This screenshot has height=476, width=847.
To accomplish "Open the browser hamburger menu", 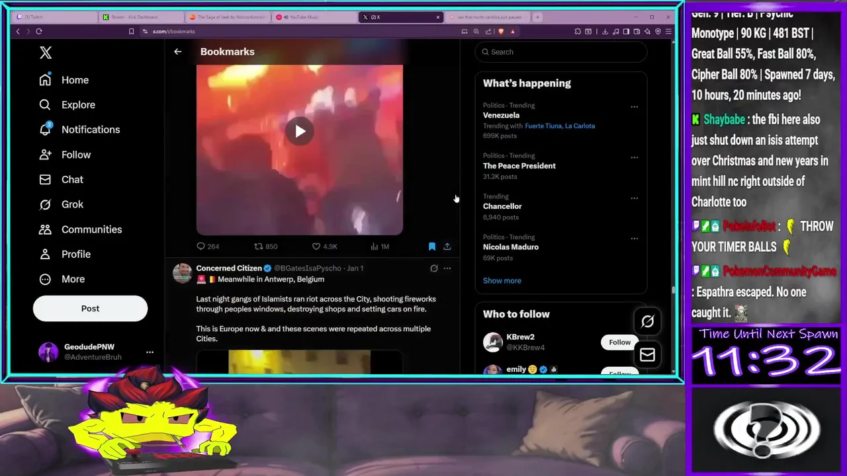I will 668,31.
